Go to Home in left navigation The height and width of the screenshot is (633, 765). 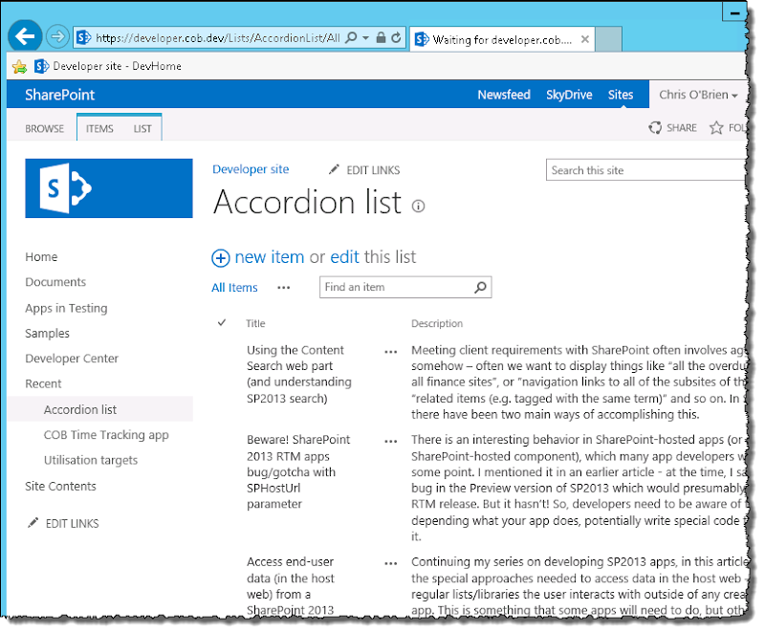[41, 257]
